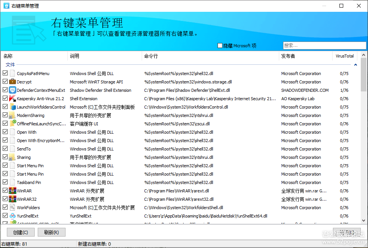
Task: Uncheck Kaspersky Anti-Virus 21.2 entry
Action: pyautogui.click(x=5, y=98)
